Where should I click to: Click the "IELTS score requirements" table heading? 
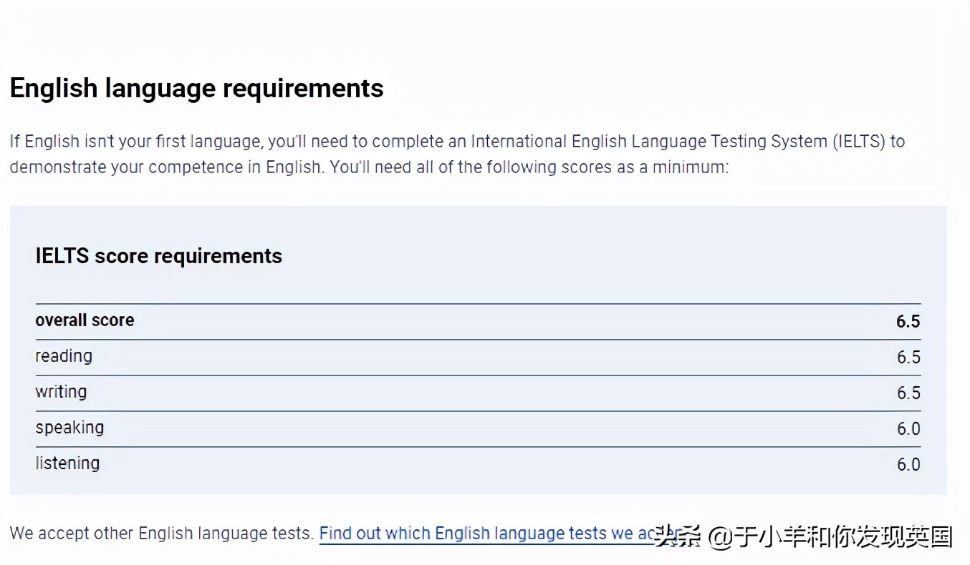(158, 256)
